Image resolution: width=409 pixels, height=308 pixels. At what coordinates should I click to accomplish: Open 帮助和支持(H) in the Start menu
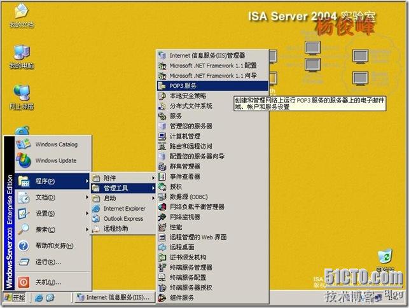pos(53,246)
